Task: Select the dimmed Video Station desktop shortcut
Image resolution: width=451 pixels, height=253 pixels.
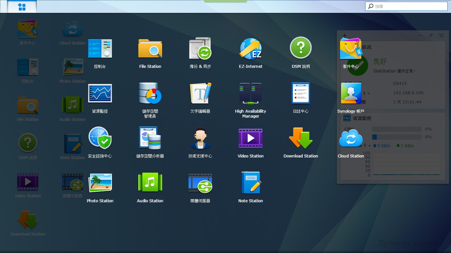Action: click(28, 185)
